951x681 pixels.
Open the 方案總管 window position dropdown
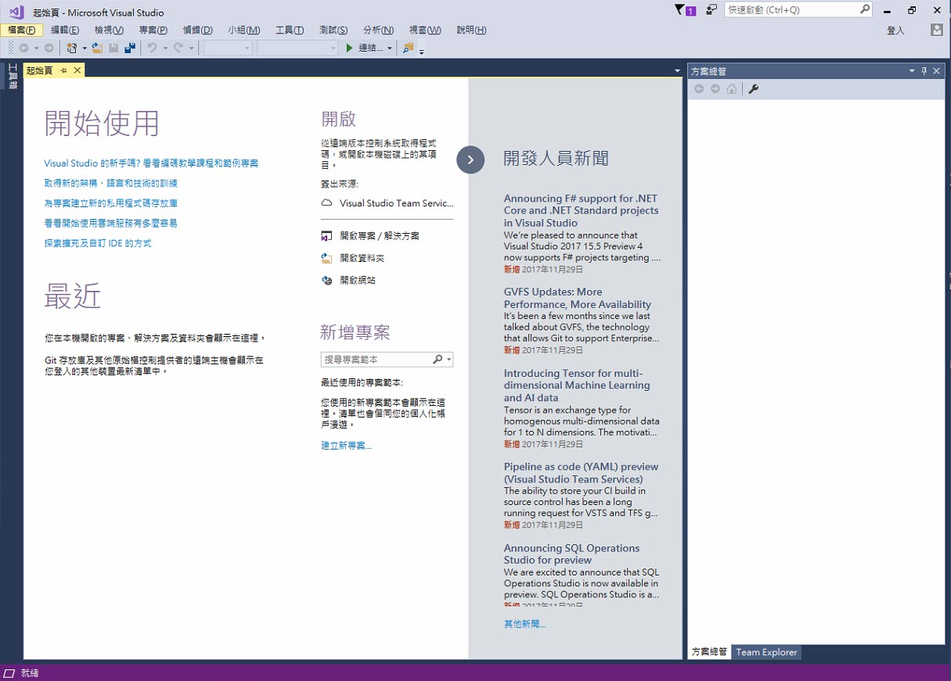coord(912,71)
